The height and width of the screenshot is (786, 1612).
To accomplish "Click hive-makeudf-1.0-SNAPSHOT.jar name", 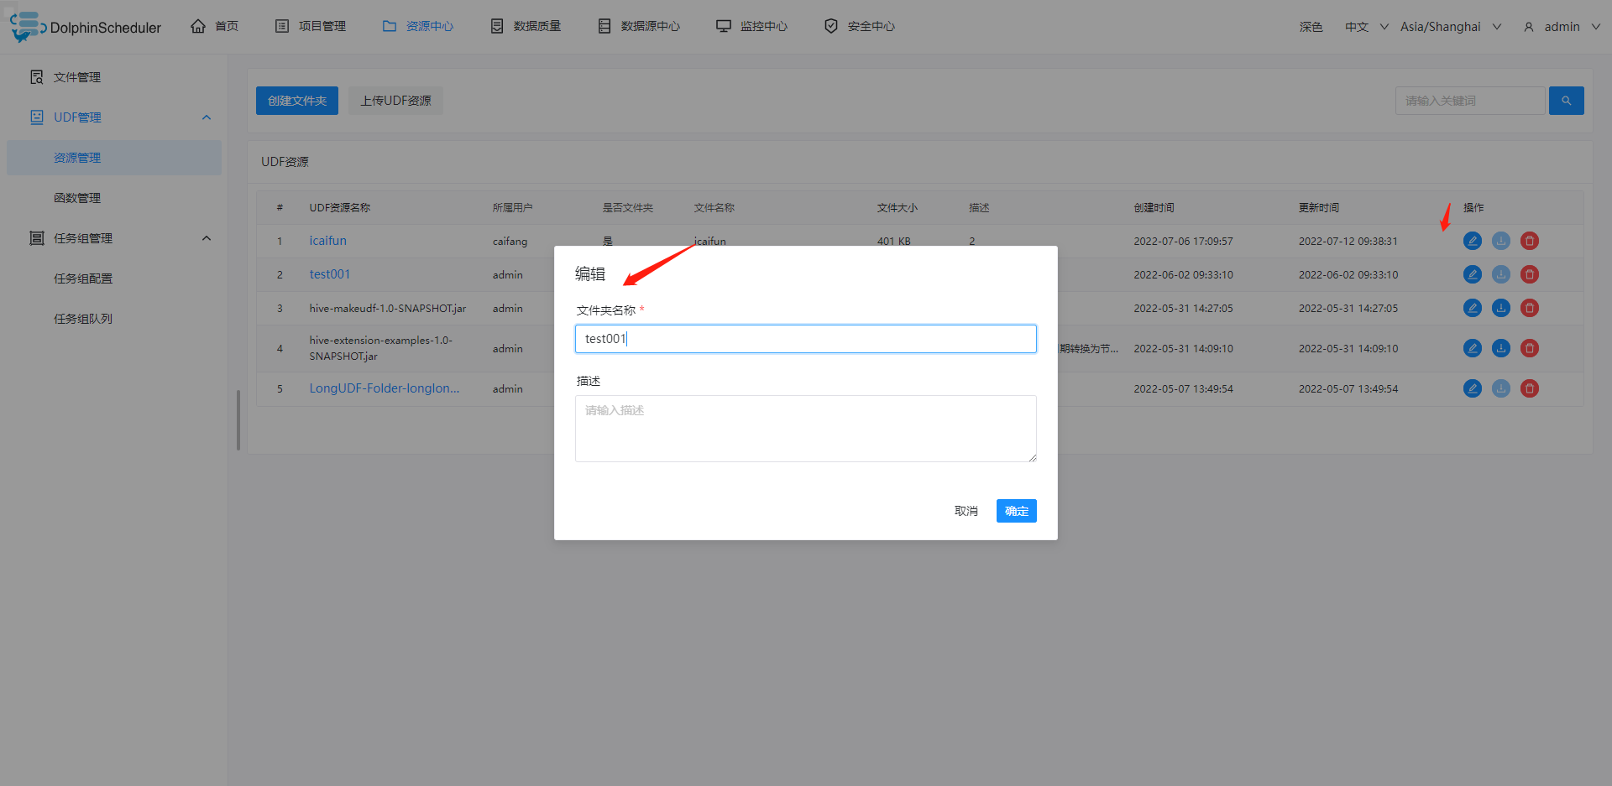I will [388, 309].
